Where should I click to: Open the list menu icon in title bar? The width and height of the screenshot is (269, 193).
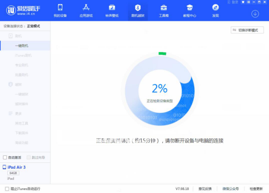[x=249, y=2]
